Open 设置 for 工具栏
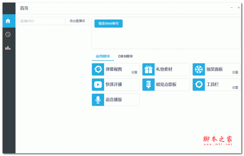The height and width of the screenshot is (156, 244). (235, 88)
